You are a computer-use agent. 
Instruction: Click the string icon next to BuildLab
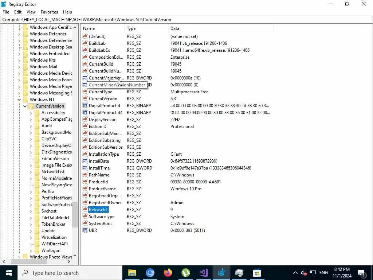point(85,43)
